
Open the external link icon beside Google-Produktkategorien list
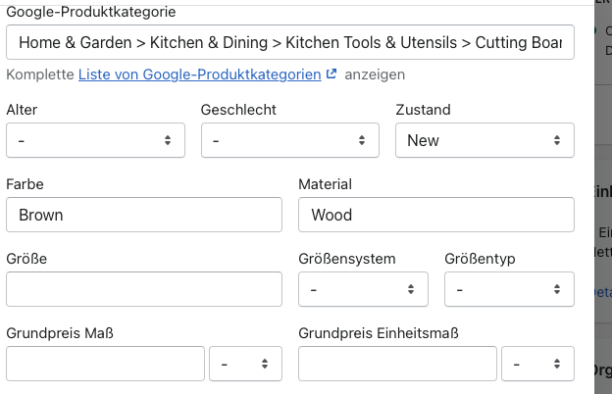(x=331, y=74)
